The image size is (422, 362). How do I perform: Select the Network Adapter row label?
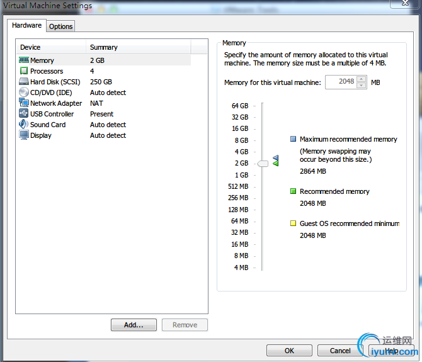click(56, 103)
